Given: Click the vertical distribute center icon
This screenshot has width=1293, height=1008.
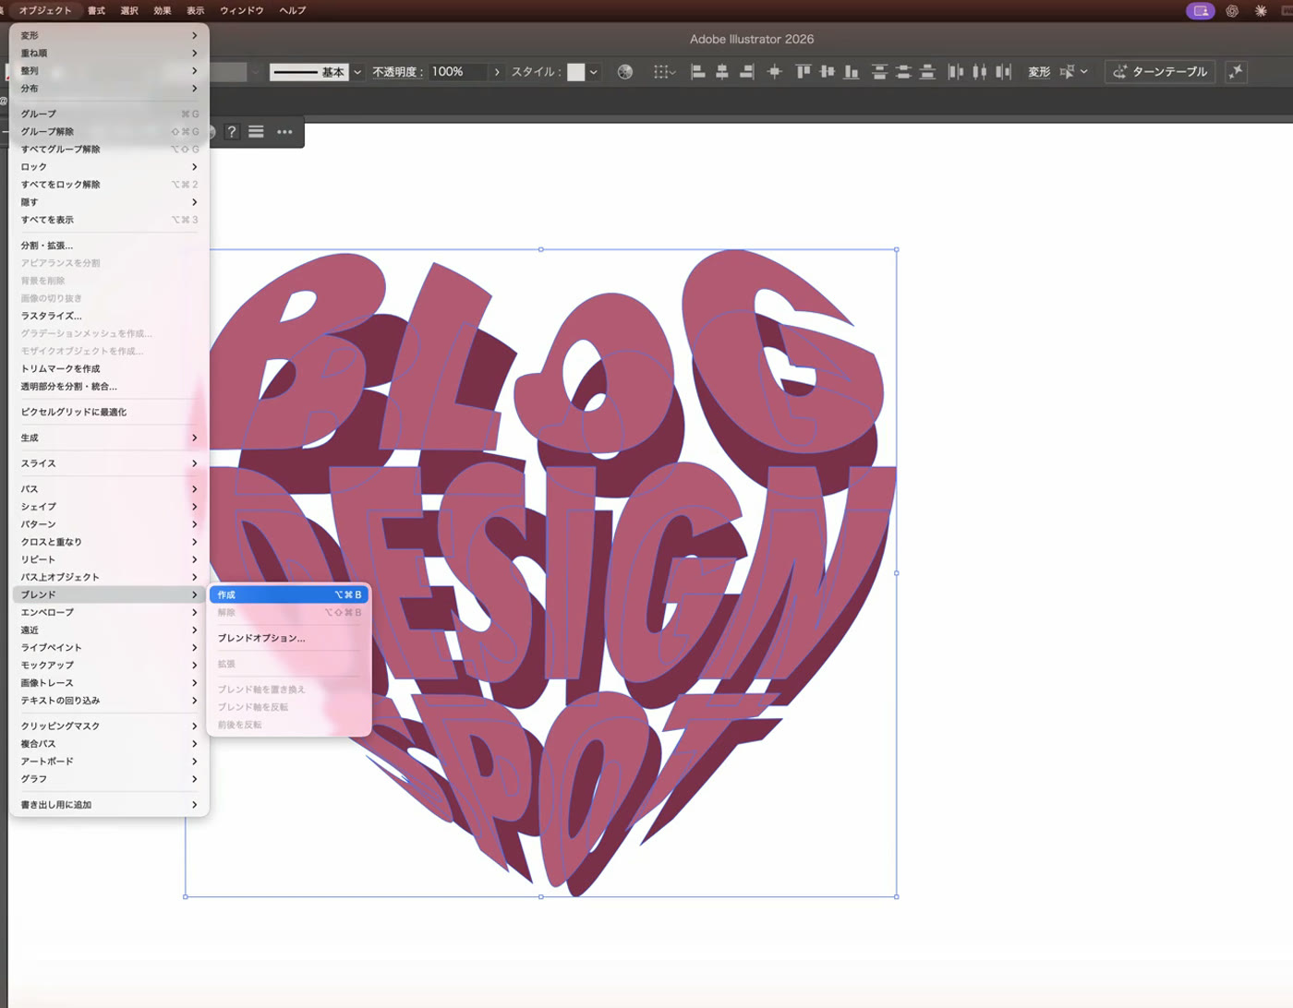Looking at the screenshot, I should (903, 72).
